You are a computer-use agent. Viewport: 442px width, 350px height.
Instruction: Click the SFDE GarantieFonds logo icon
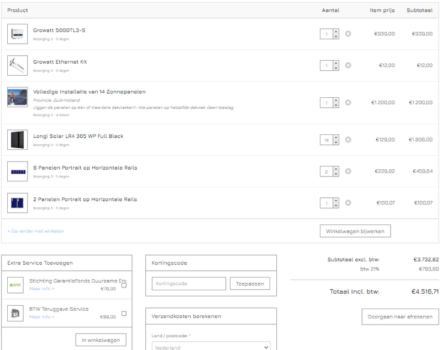click(x=15, y=285)
